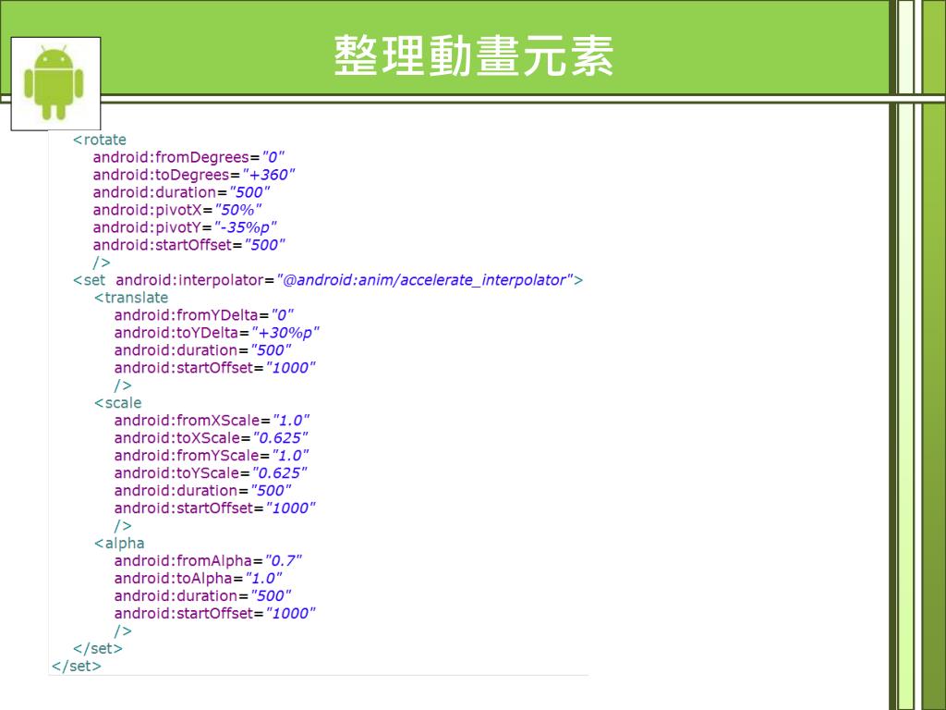Select the android:fromDegrees="0" line

coord(188,157)
